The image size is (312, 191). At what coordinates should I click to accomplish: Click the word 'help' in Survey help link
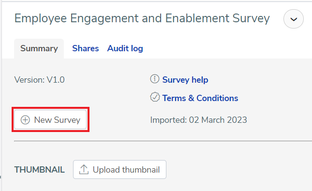(200, 80)
